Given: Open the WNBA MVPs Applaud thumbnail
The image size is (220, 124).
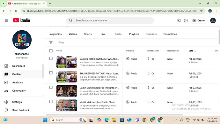Looking at the screenshot, I should (67, 105).
